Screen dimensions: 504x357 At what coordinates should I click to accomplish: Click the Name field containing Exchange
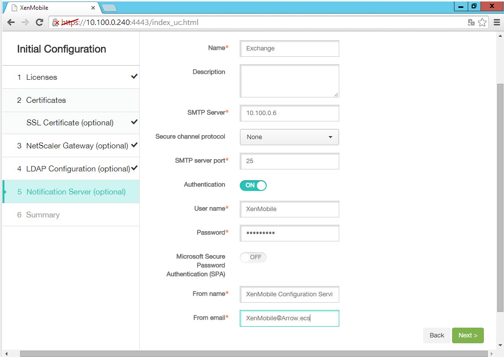pyautogui.click(x=289, y=48)
